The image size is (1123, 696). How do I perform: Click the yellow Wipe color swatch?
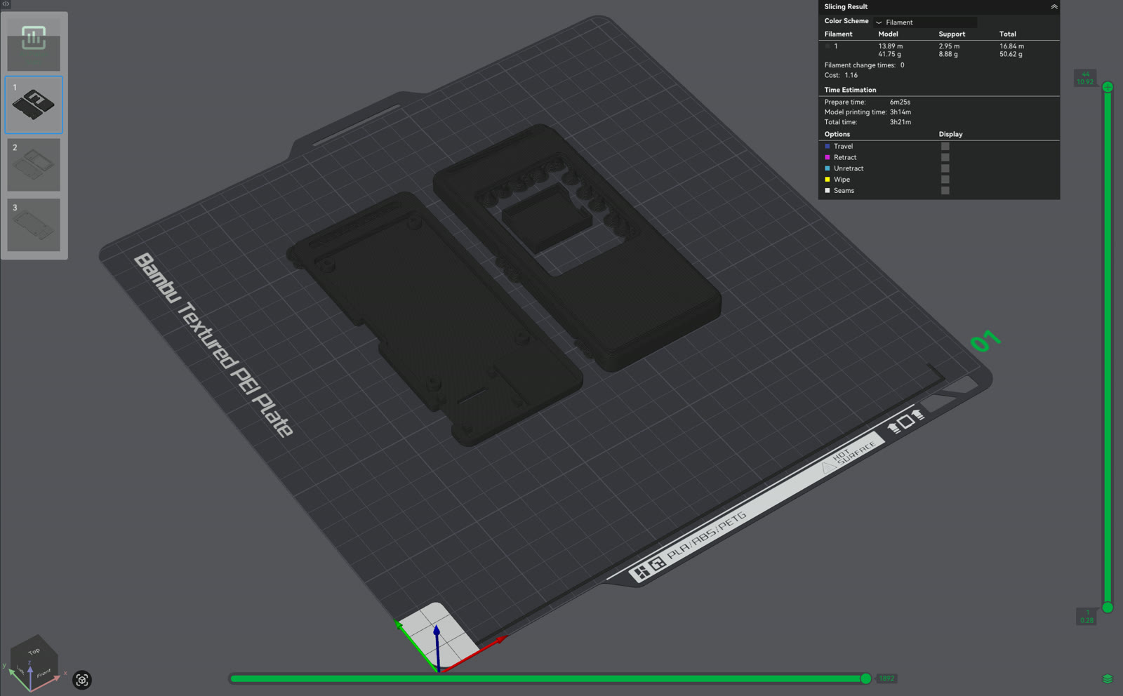(x=828, y=180)
